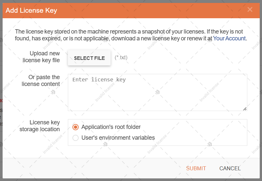Click the "License key storage location" label
This screenshot has height=181, width=262.
40,126
